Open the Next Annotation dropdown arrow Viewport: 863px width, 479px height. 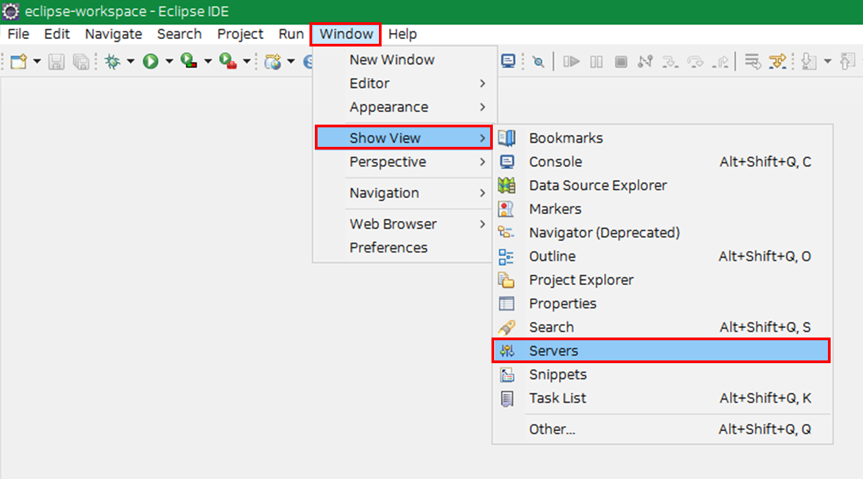pyautogui.click(x=827, y=62)
